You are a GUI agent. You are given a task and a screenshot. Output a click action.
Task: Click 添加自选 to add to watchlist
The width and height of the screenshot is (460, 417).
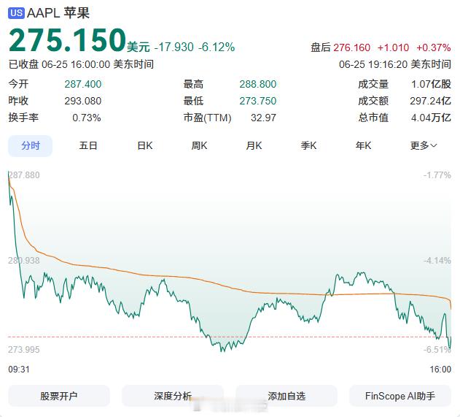pos(286,396)
